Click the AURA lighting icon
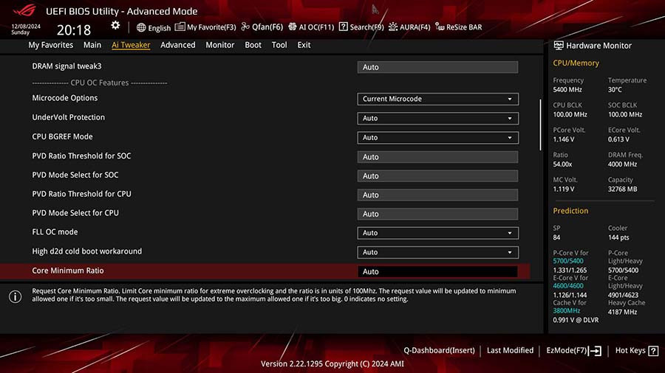The height and width of the screenshot is (373, 665). (x=393, y=27)
